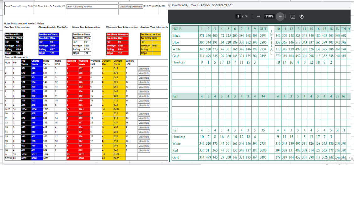Focus the Enter A Starting Address field
354x208 pixels.
92,7
